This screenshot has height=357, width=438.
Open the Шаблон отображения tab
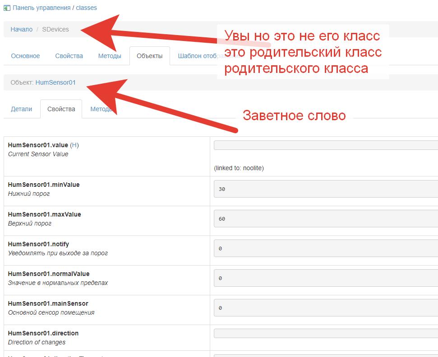pyautogui.click(x=209, y=56)
